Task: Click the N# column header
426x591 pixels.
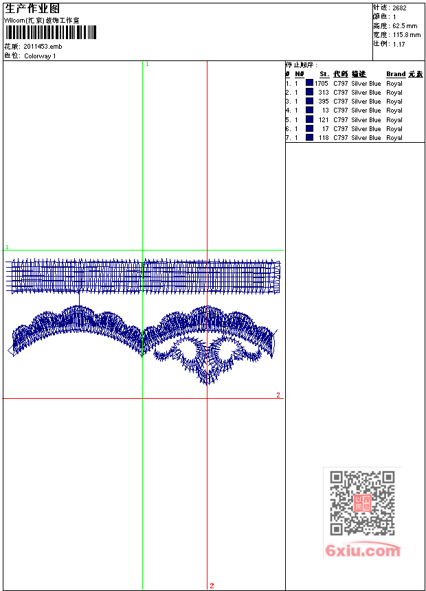Action: point(299,74)
